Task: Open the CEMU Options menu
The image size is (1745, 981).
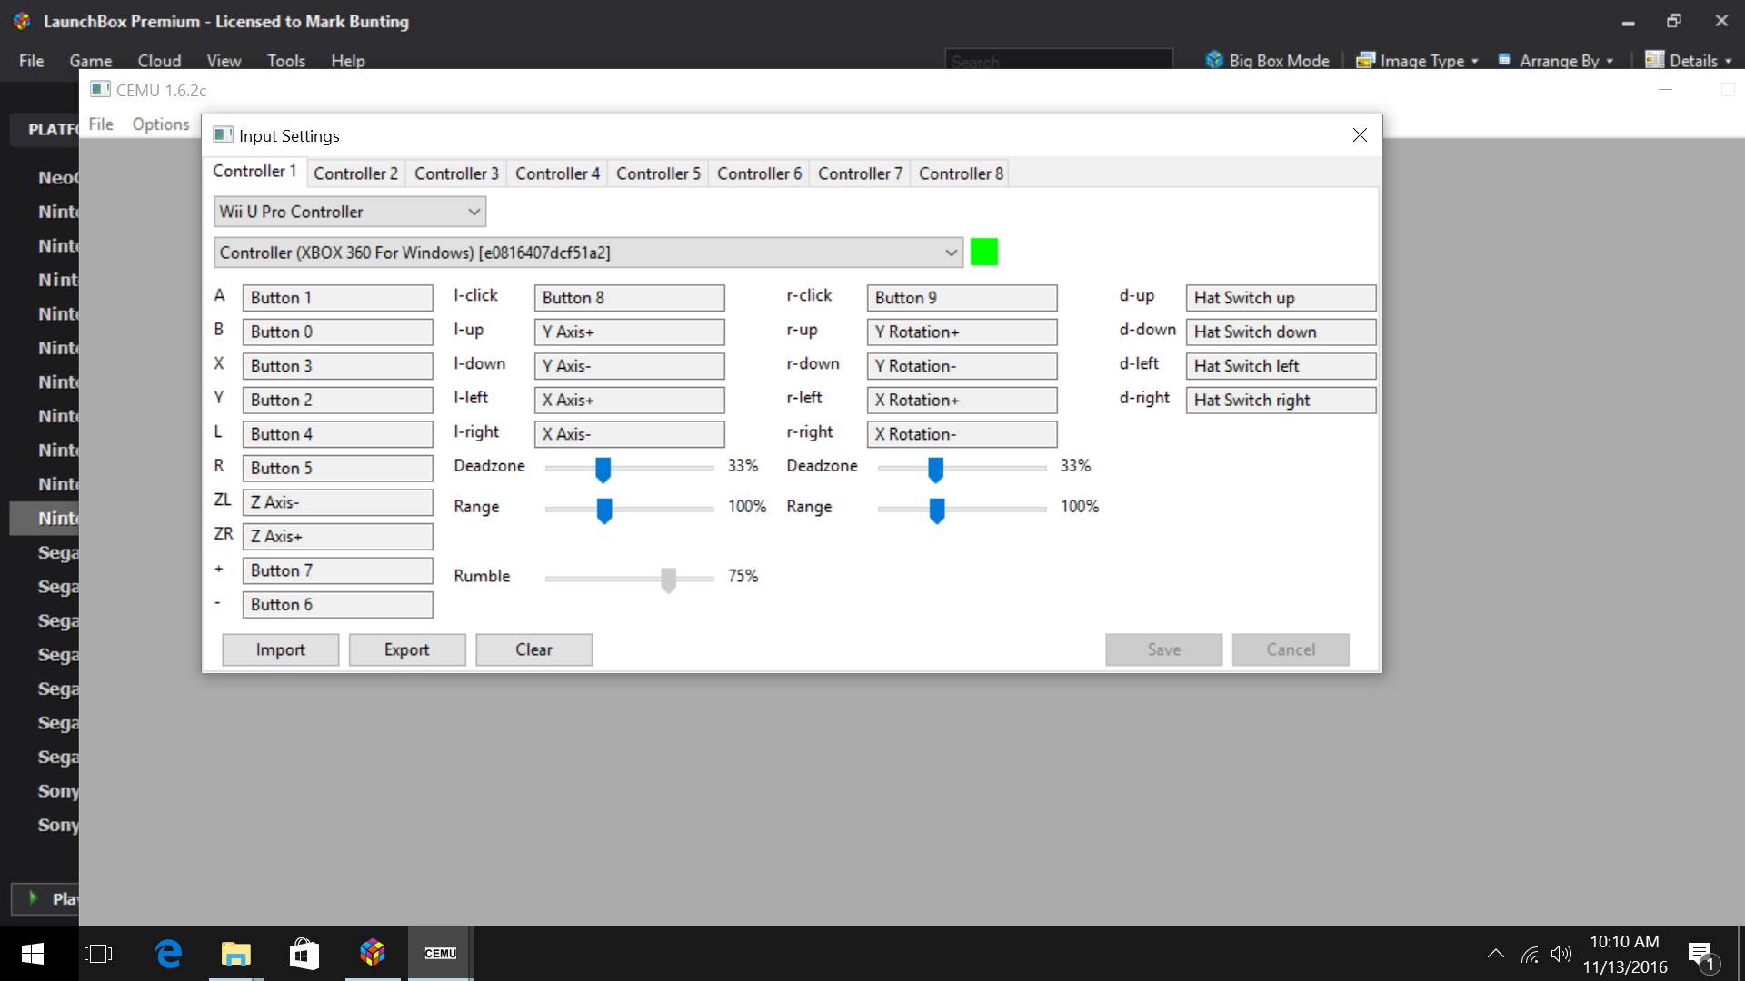Action: pos(161,124)
